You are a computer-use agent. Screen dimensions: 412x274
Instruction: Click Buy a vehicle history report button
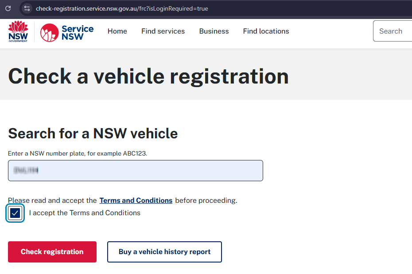164,252
